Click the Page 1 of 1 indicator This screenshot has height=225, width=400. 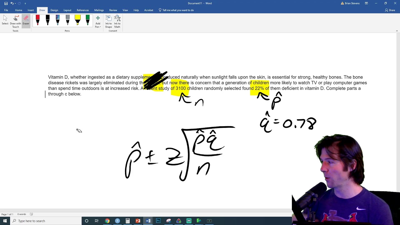click(x=7, y=214)
